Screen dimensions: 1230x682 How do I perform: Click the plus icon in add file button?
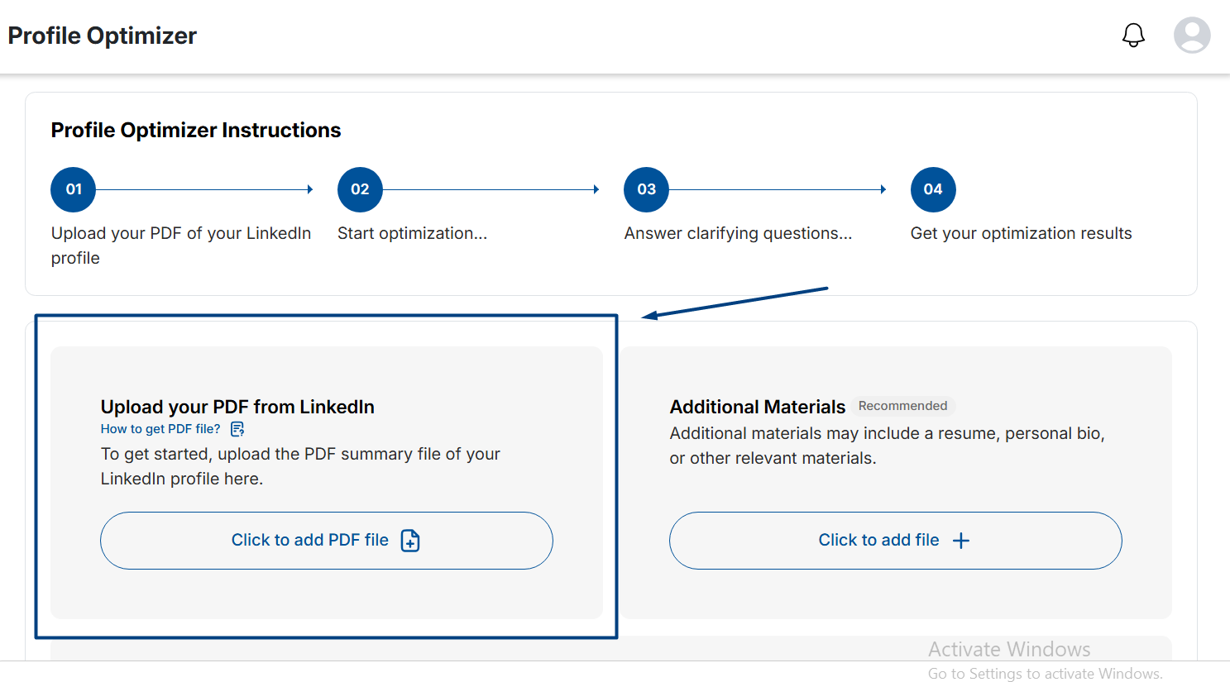(960, 541)
